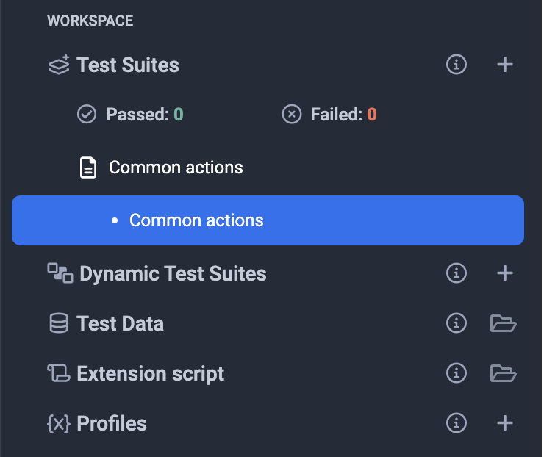Open the Extension script folder icon
Screen dimensions: 544x457
coord(504,373)
